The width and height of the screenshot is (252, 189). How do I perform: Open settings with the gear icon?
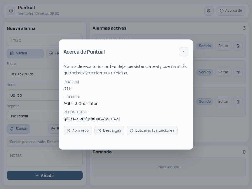coord(209,11)
